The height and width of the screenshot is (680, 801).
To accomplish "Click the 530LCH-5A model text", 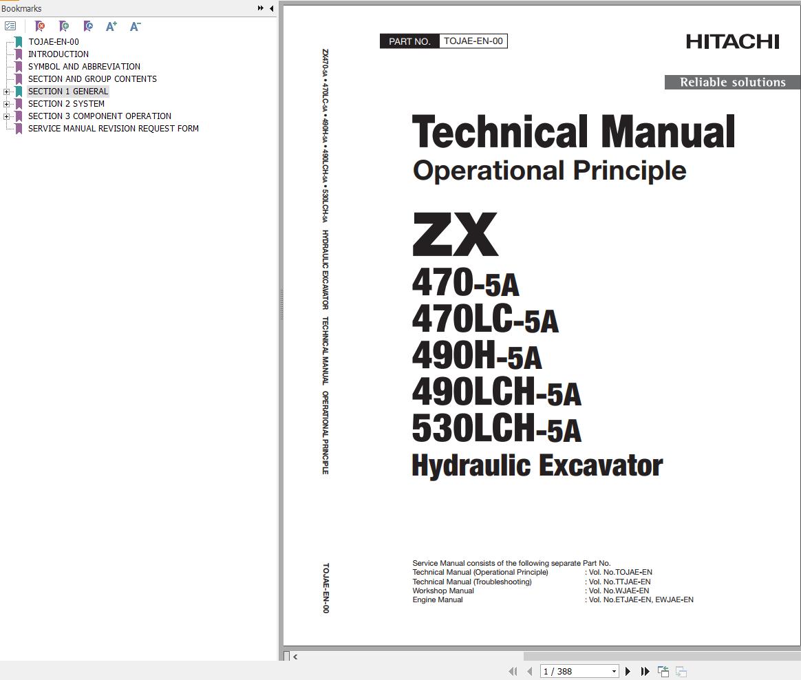I will (x=497, y=428).
